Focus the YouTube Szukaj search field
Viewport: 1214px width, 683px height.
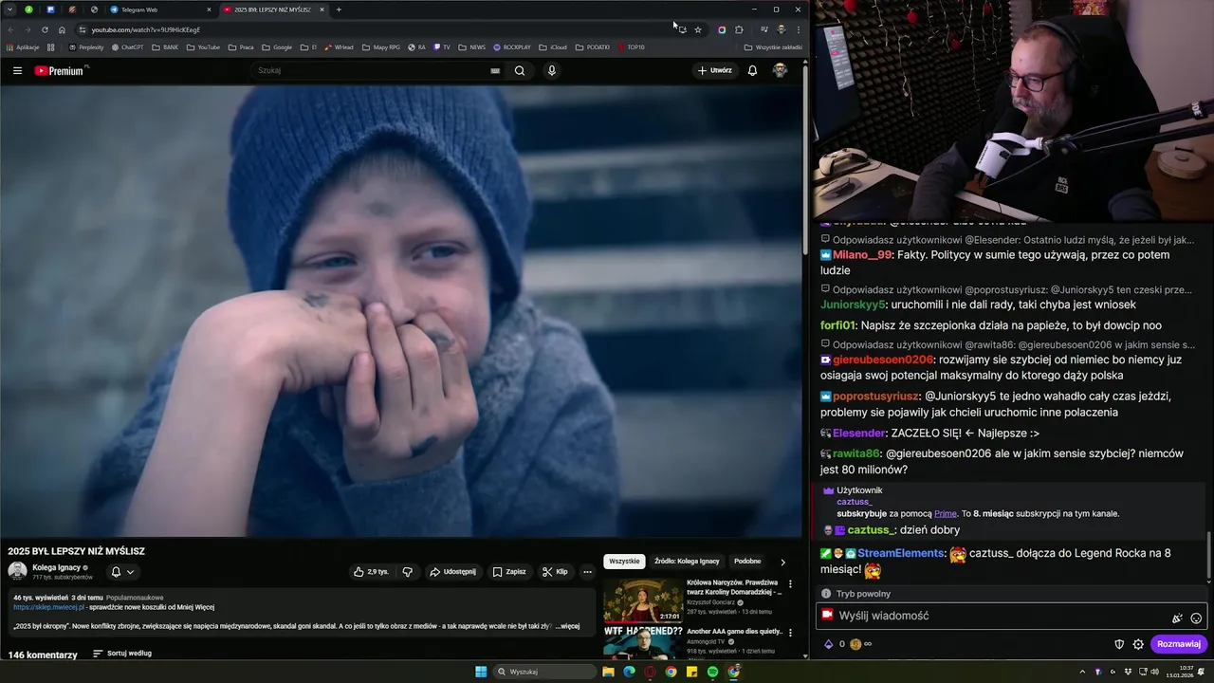pos(370,70)
